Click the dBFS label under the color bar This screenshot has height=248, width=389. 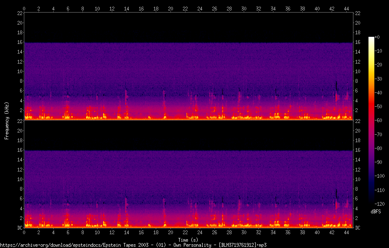click(376, 212)
